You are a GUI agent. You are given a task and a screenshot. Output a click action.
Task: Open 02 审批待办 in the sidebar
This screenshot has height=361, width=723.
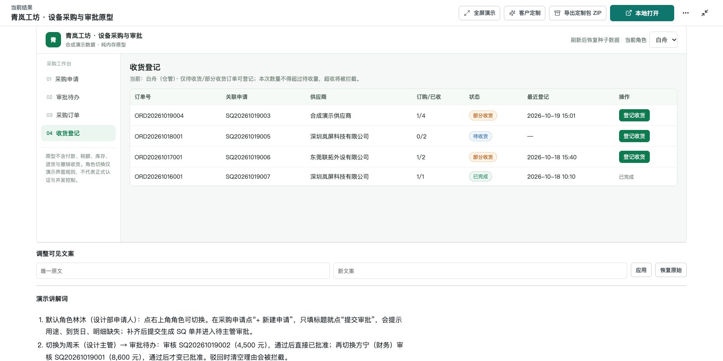coord(78,97)
